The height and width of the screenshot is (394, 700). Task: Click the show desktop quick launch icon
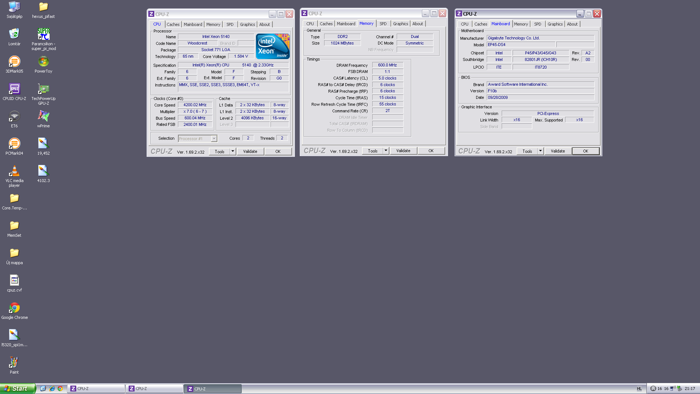[x=43, y=389]
